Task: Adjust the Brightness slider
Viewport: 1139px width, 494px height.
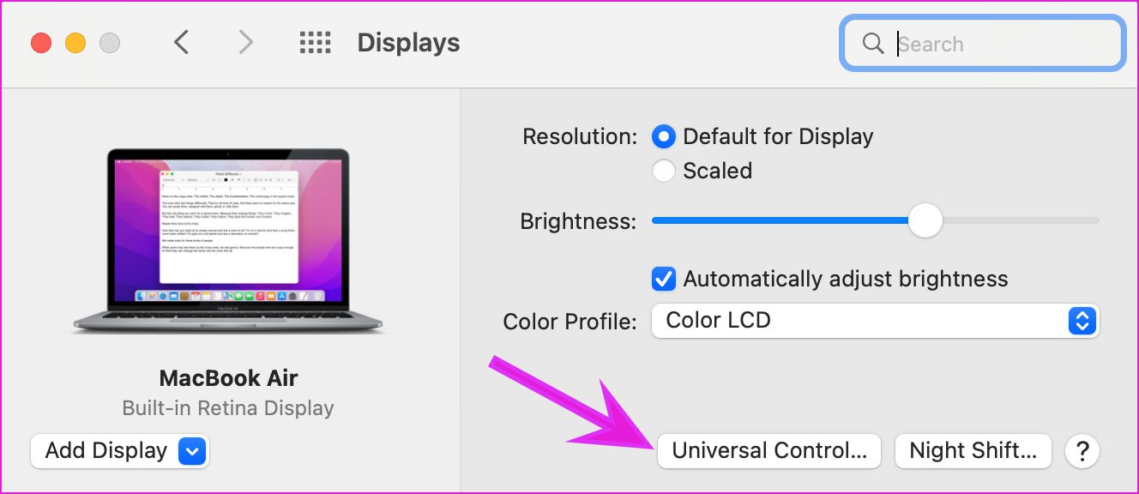Action: [x=925, y=220]
